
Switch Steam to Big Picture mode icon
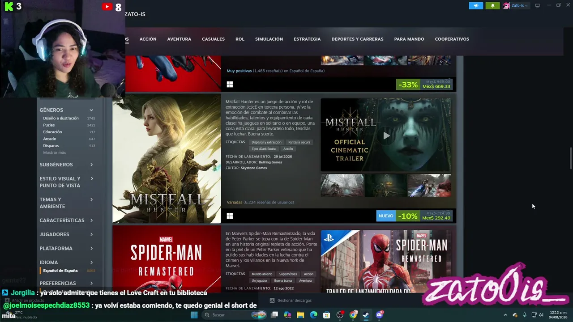[537, 5]
